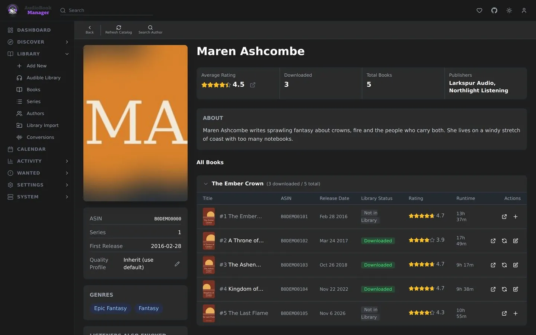Expand the System sidebar section

67,197
